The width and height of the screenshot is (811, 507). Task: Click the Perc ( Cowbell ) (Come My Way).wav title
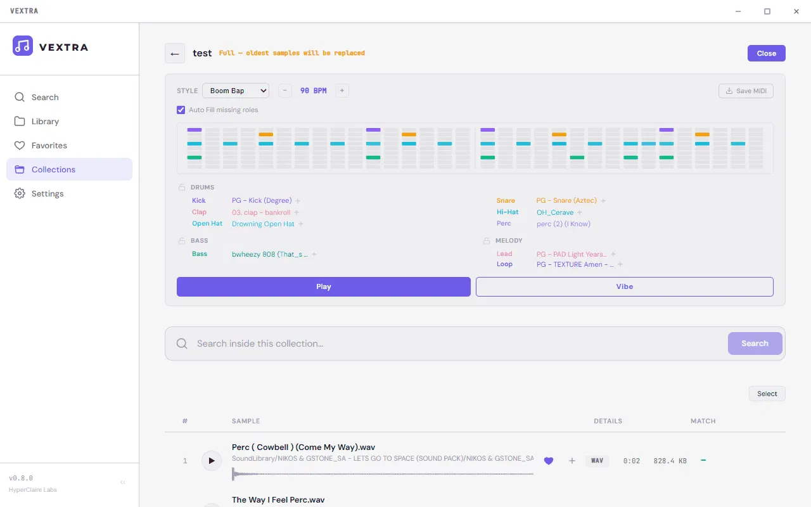(303, 447)
